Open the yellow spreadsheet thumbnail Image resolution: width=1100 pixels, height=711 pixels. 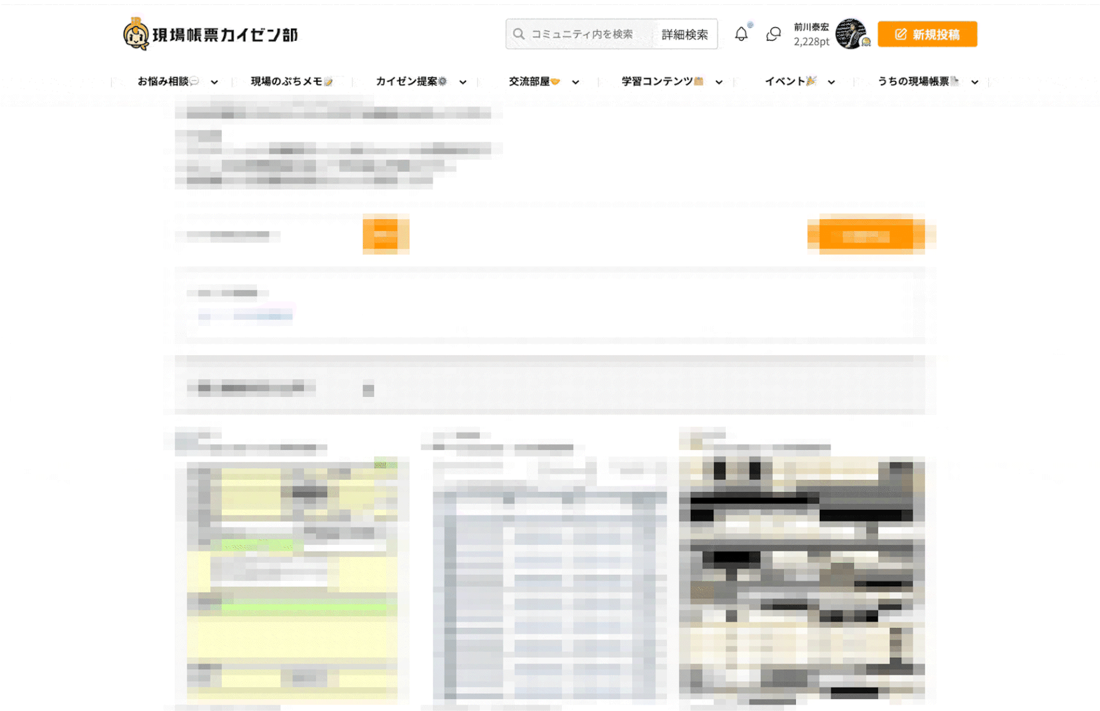292,579
